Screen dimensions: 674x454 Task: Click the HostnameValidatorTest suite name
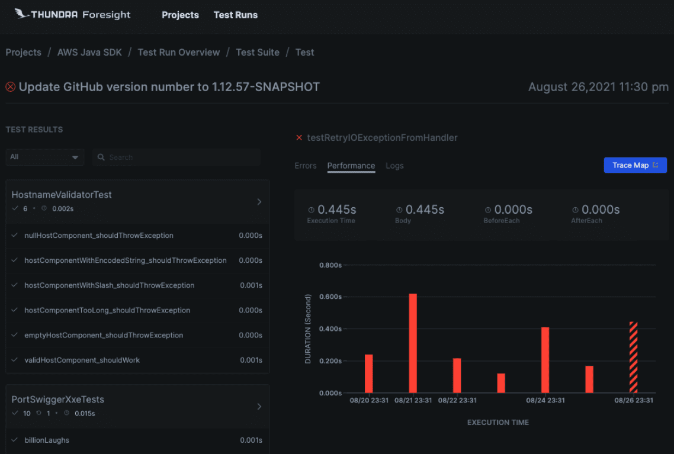tap(62, 195)
